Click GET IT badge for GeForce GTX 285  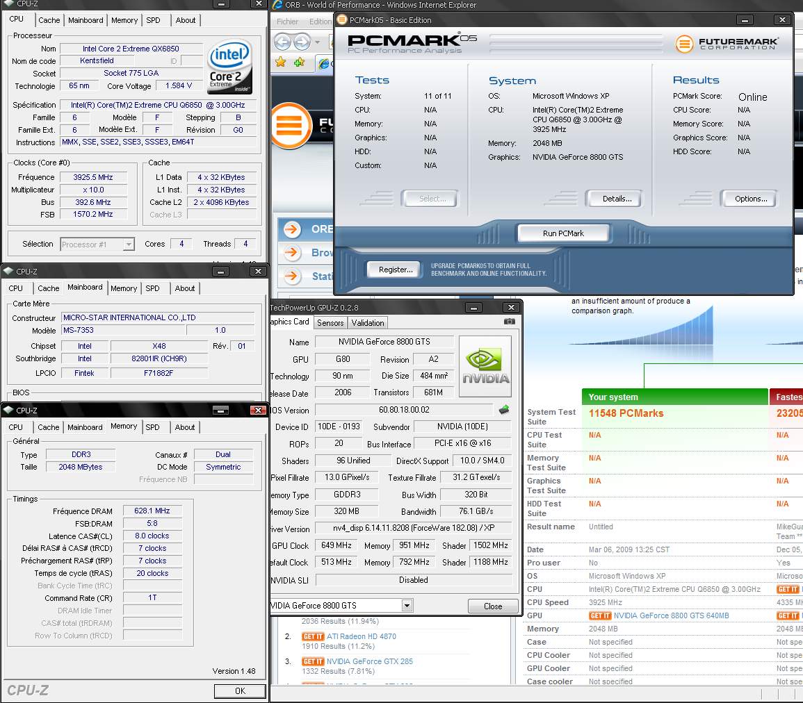click(313, 661)
